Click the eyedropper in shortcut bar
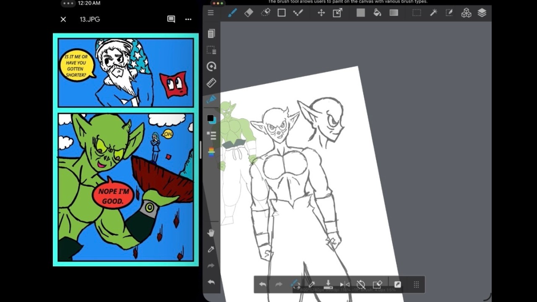The image size is (537, 302). (x=312, y=284)
